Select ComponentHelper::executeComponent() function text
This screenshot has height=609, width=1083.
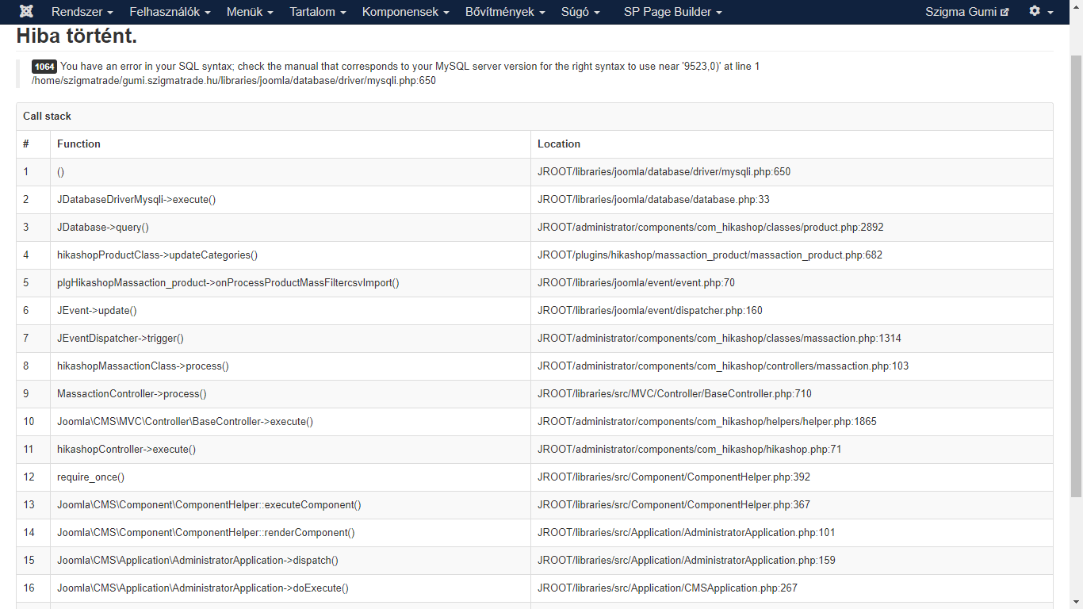[x=209, y=504]
